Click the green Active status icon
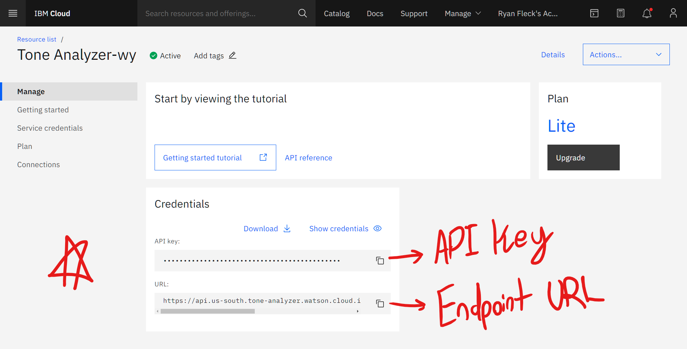687x349 pixels. coord(154,55)
